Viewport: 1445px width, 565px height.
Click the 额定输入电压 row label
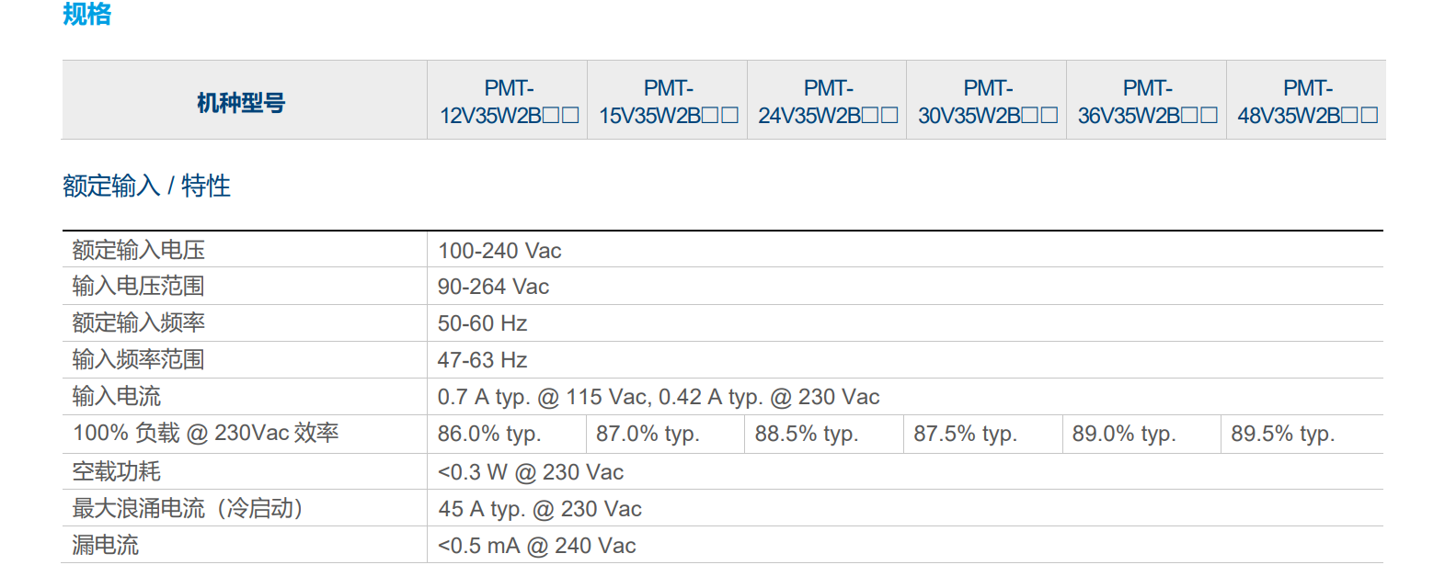(x=139, y=250)
